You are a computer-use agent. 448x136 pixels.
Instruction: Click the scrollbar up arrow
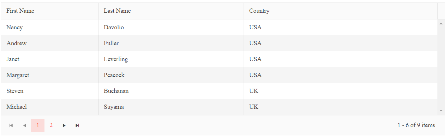pos(441,24)
